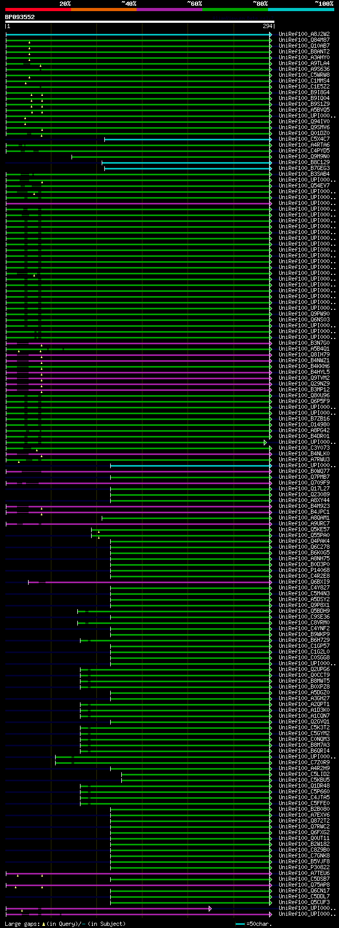Click the orange ~40% identity legend segment

(x=103, y=10)
